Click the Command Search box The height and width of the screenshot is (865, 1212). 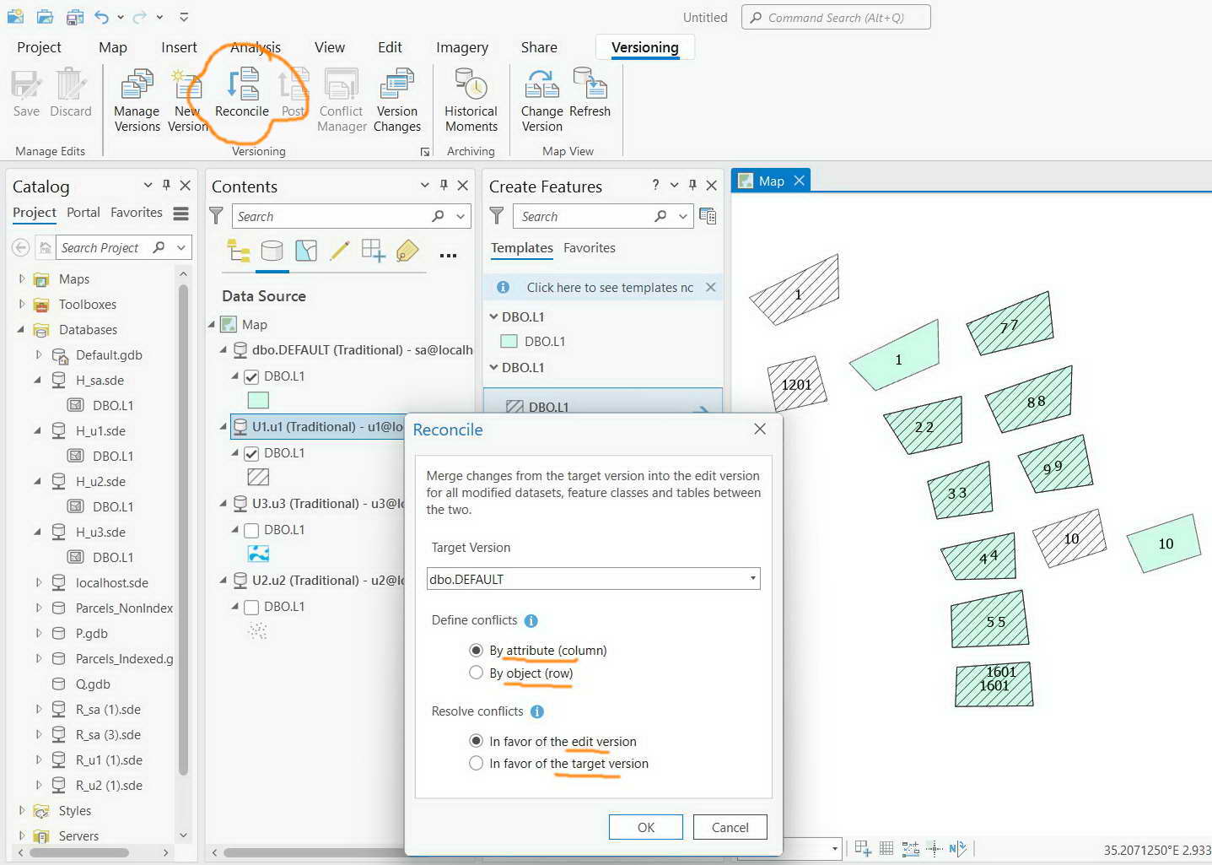coord(836,17)
